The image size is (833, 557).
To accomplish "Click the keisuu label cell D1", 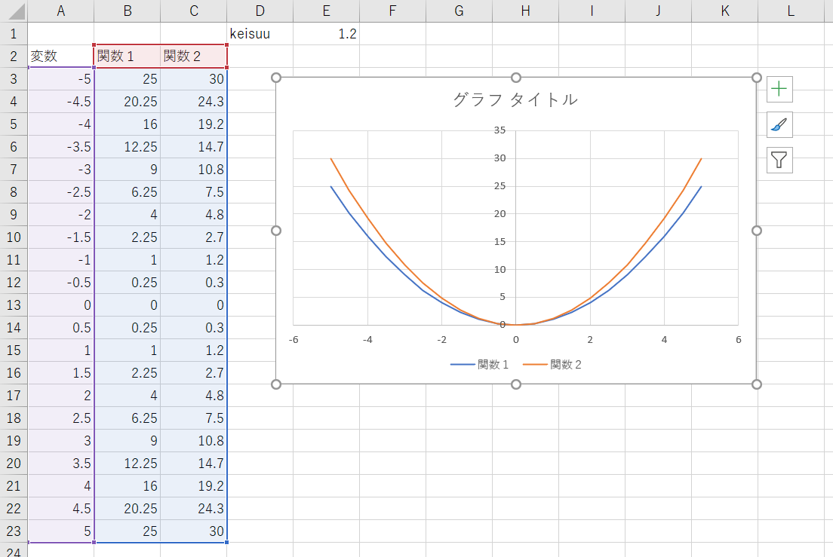I will pyautogui.click(x=260, y=33).
